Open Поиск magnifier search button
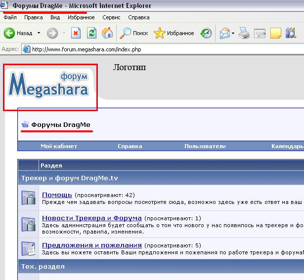 pyautogui.click(x=133, y=33)
